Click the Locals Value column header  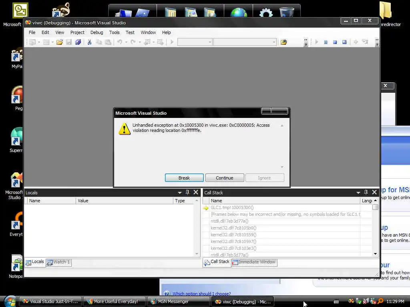coord(124,201)
